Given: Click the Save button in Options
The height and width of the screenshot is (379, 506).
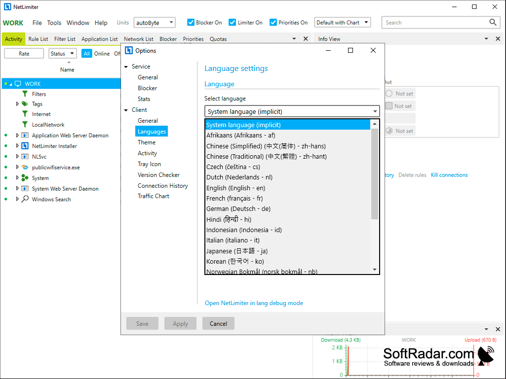Looking at the screenshot, I should [142, 324].
